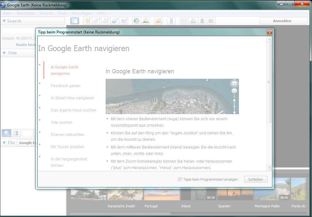
Task: Click the tip dialog vertical scrollbar thumb
Action: tap(269, 83)
